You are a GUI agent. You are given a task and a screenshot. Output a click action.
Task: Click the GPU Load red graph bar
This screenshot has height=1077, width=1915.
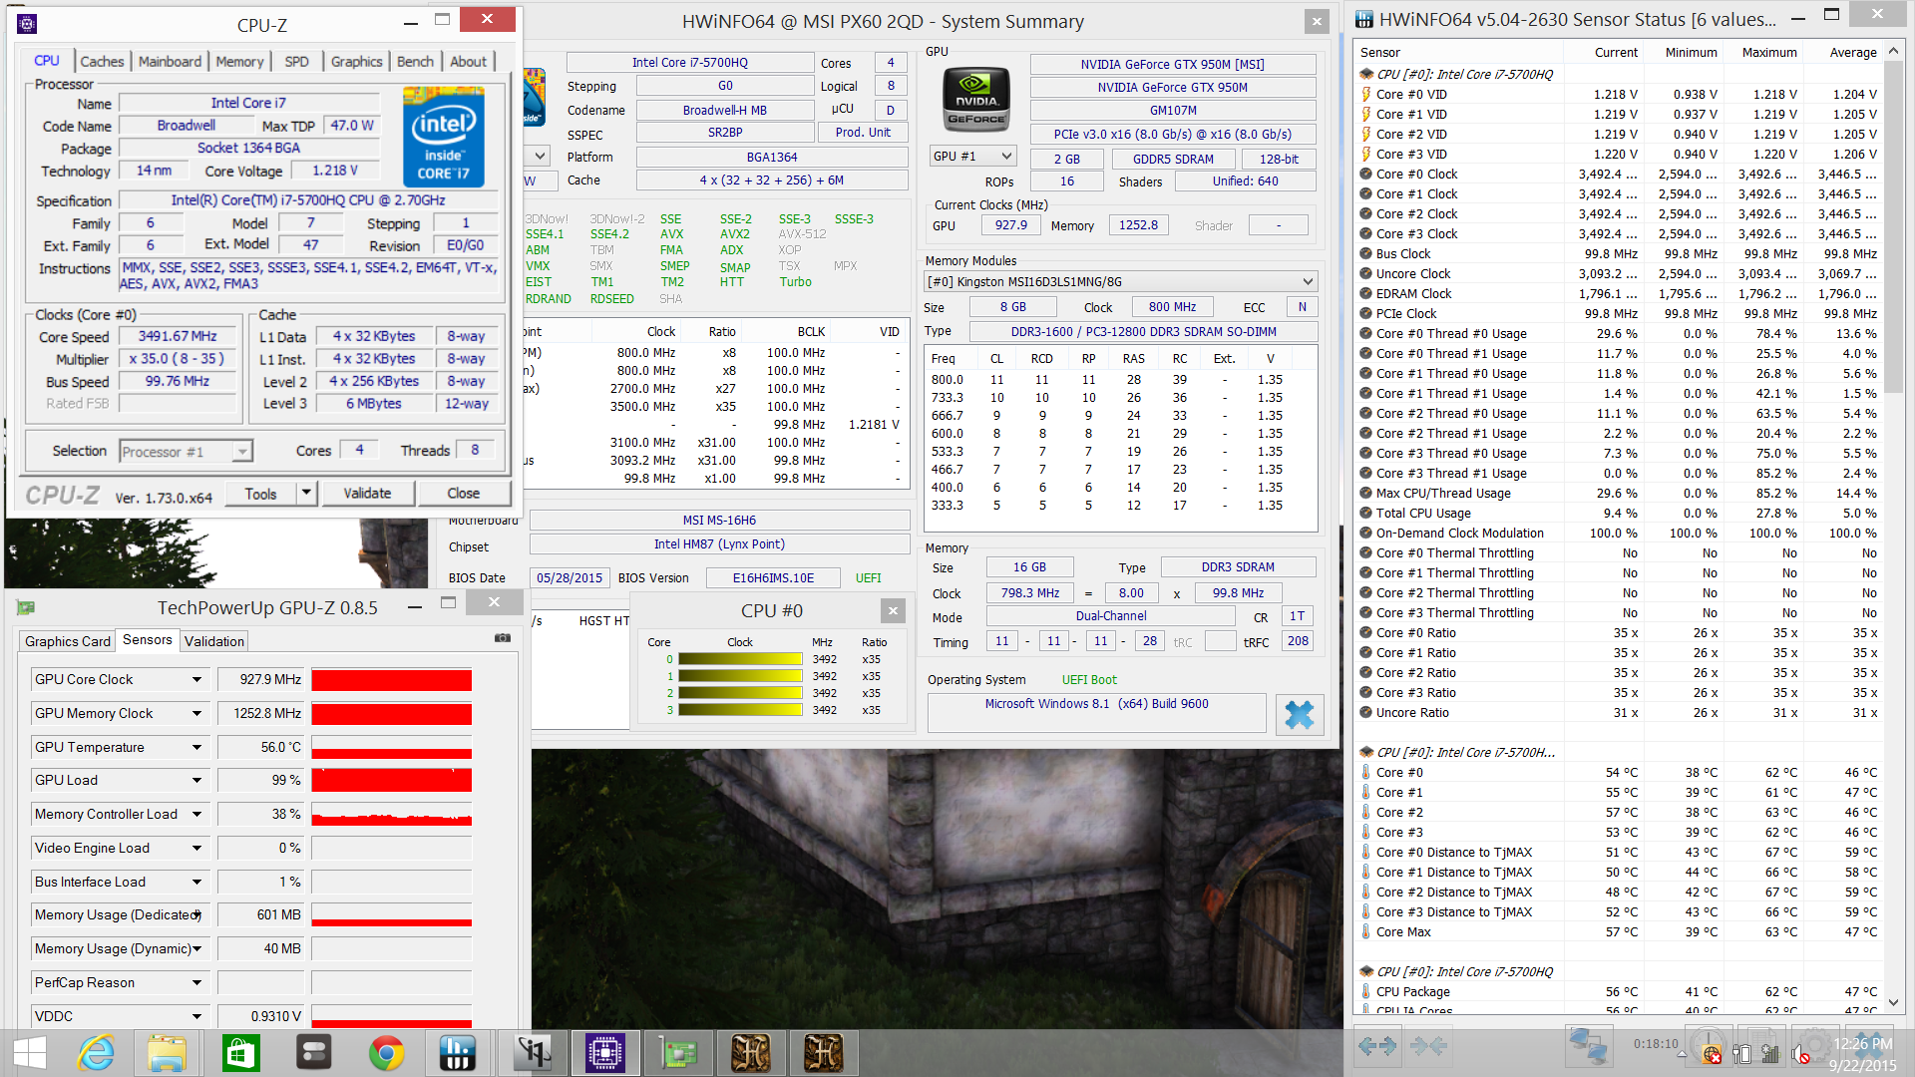click(391, 781)
